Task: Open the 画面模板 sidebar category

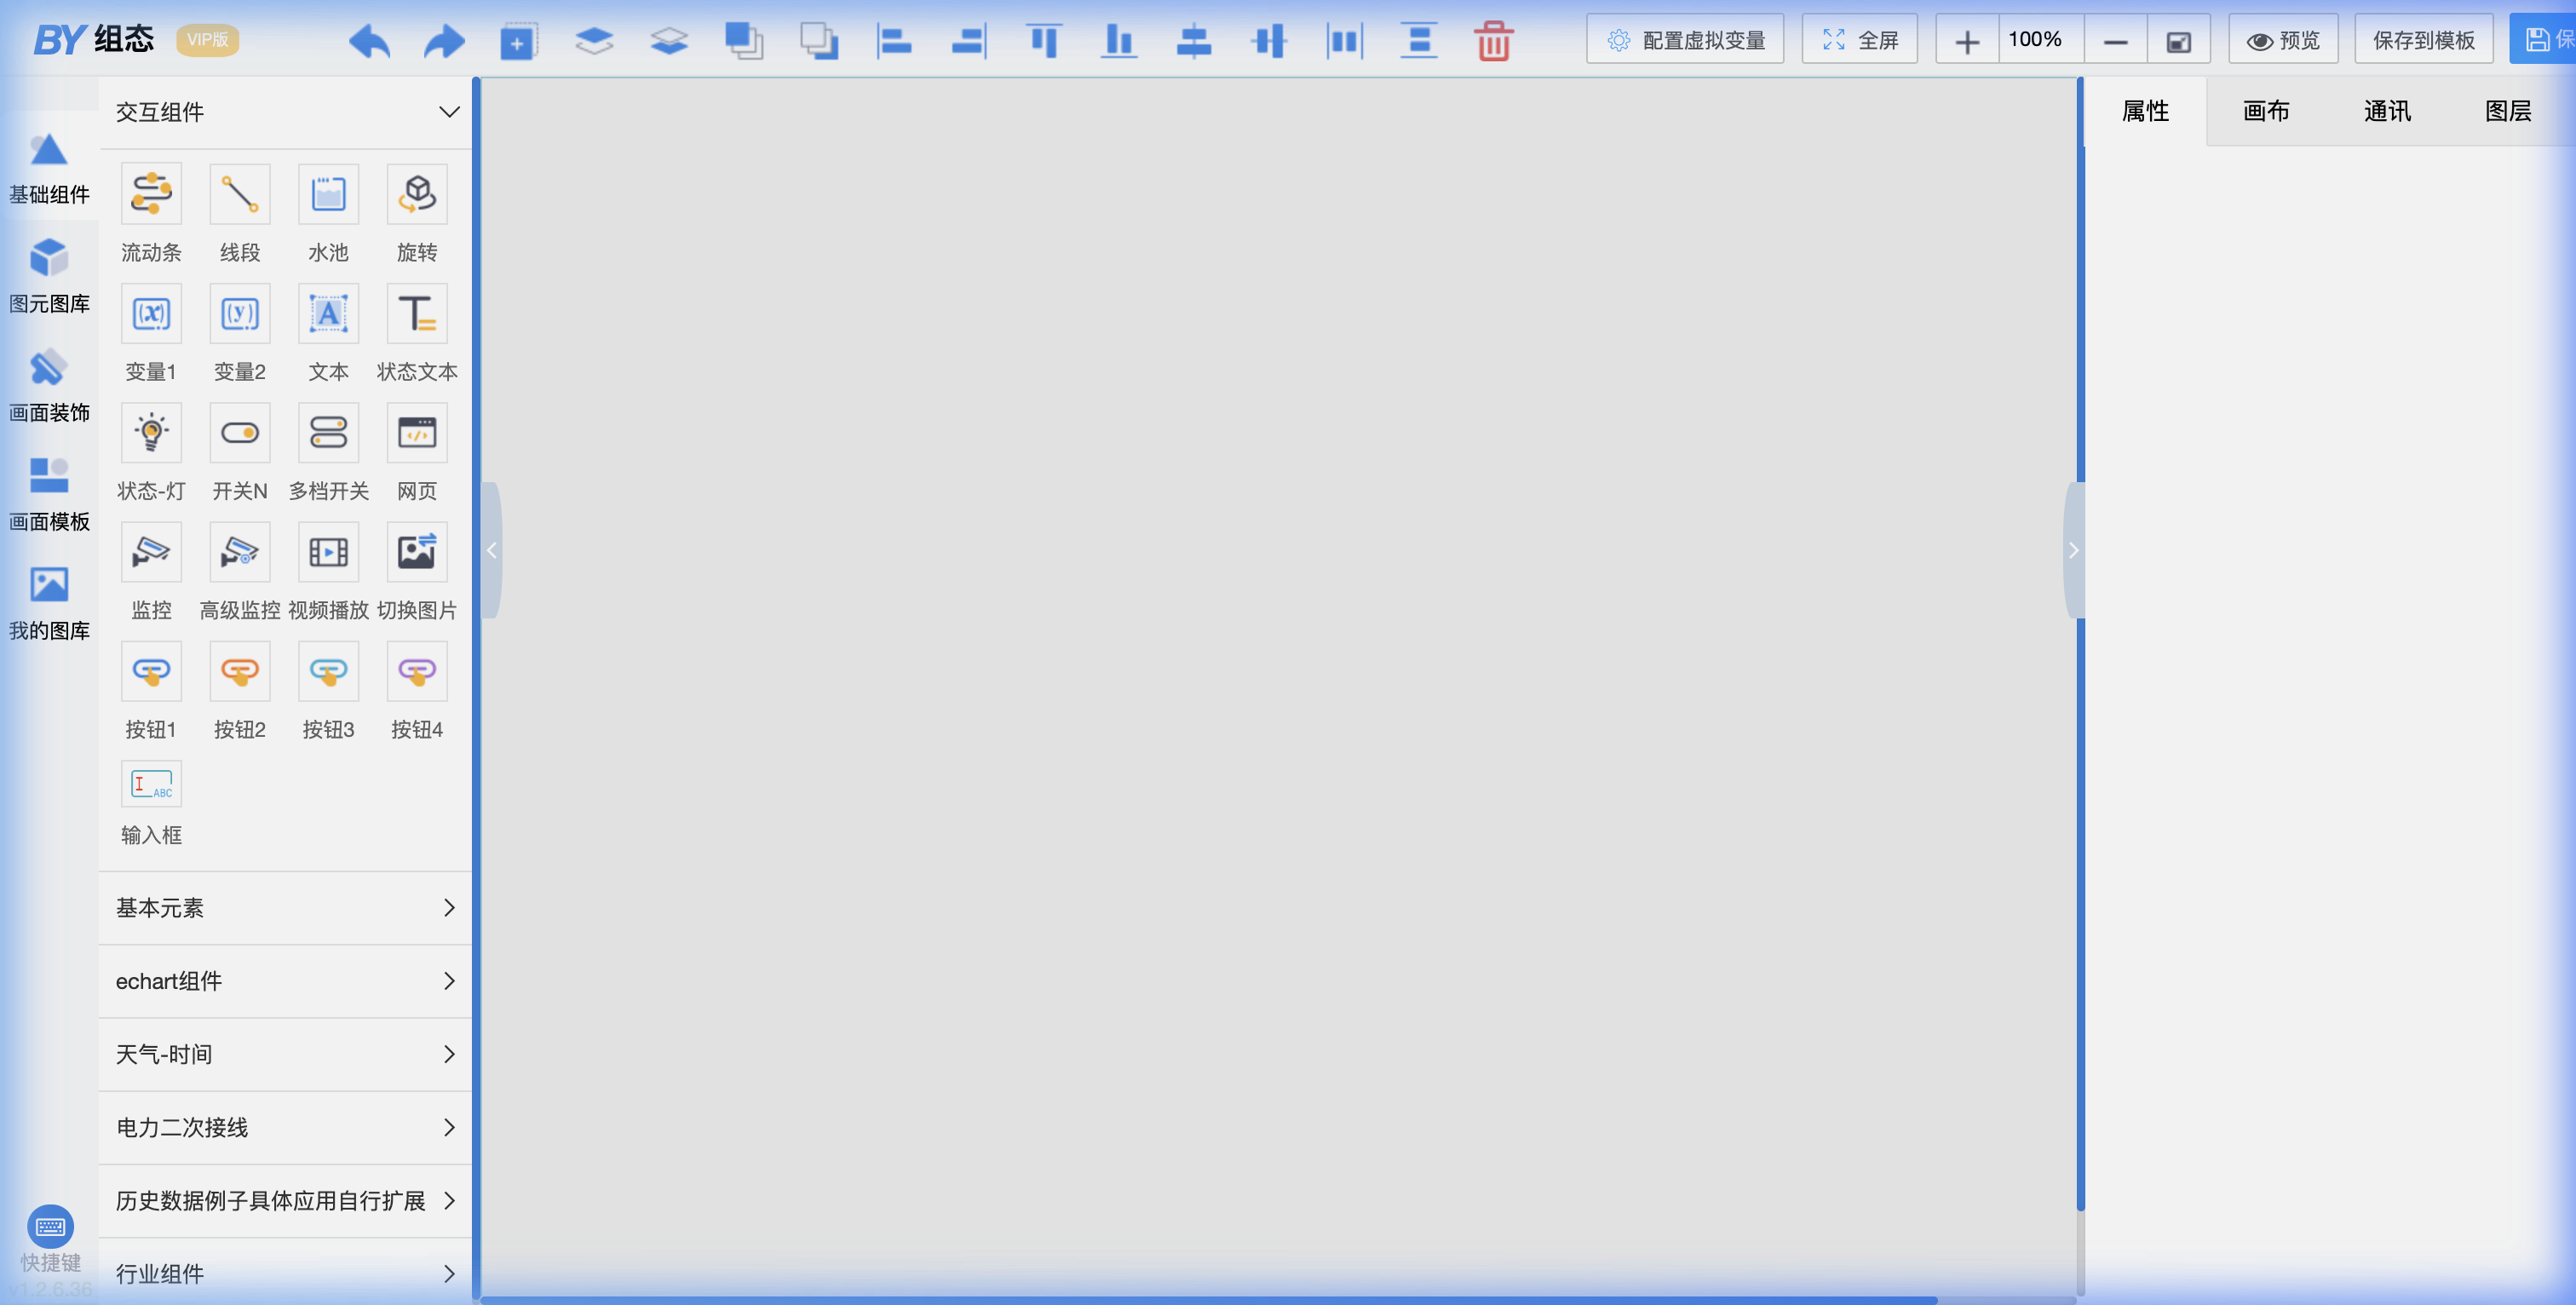Action: (49, 495)
